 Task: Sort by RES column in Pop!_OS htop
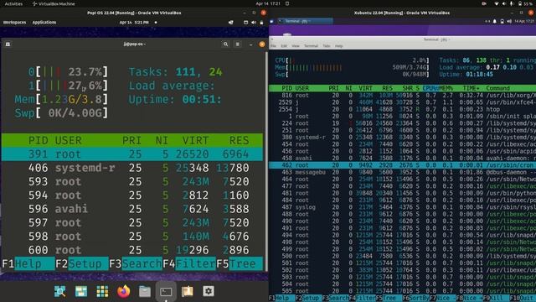[239, 140]
